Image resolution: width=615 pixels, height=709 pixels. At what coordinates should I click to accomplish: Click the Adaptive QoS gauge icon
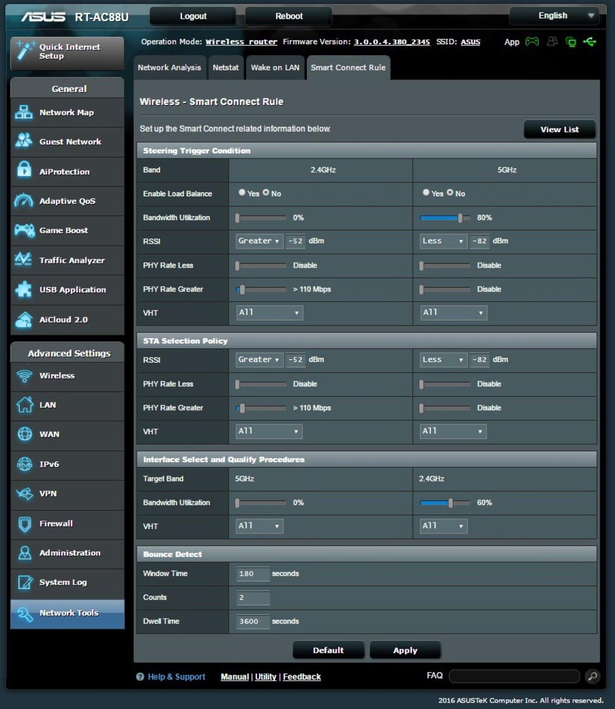tap(24, 200)
